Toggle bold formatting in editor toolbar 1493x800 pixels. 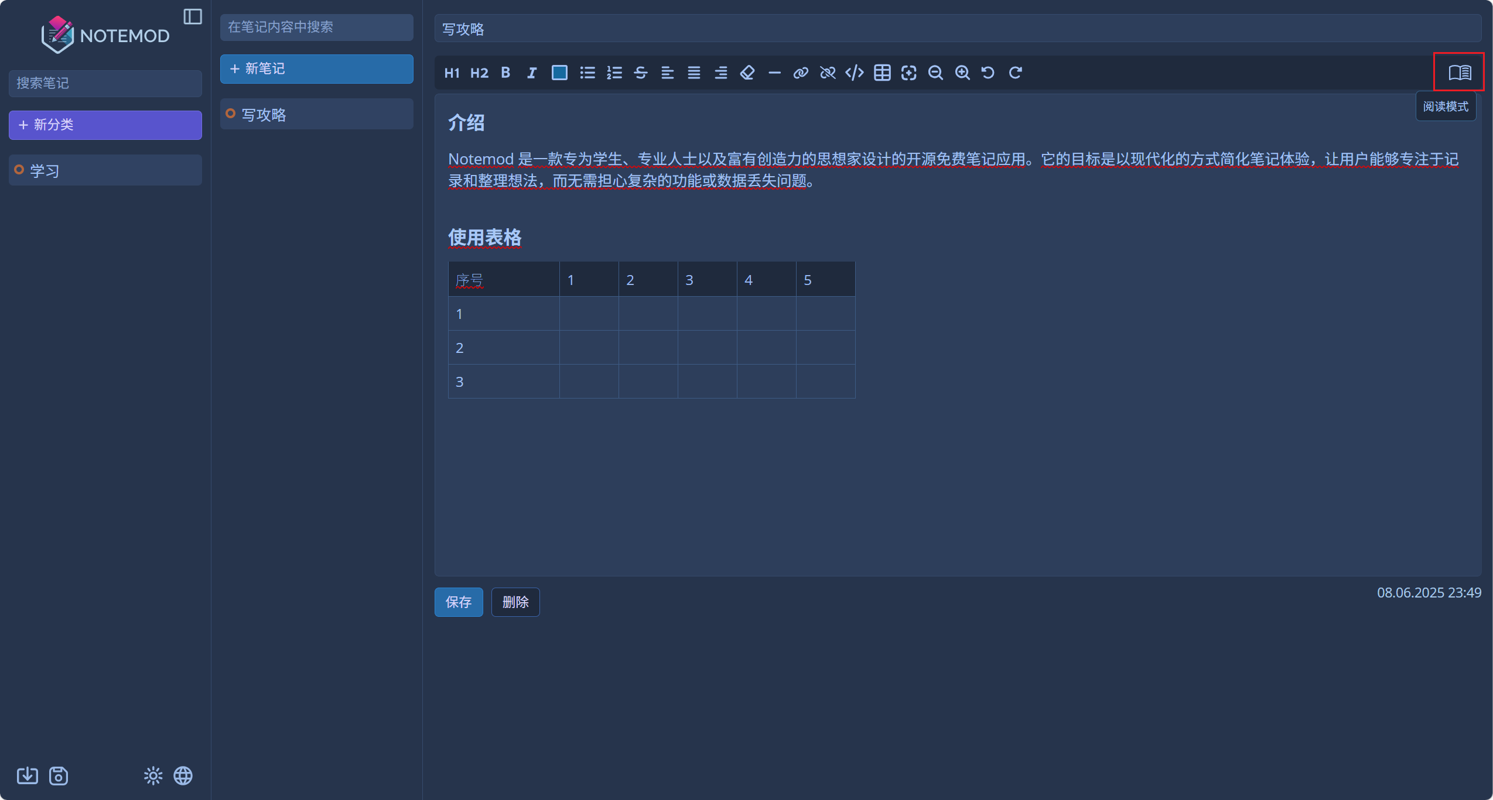pos(505,73)
